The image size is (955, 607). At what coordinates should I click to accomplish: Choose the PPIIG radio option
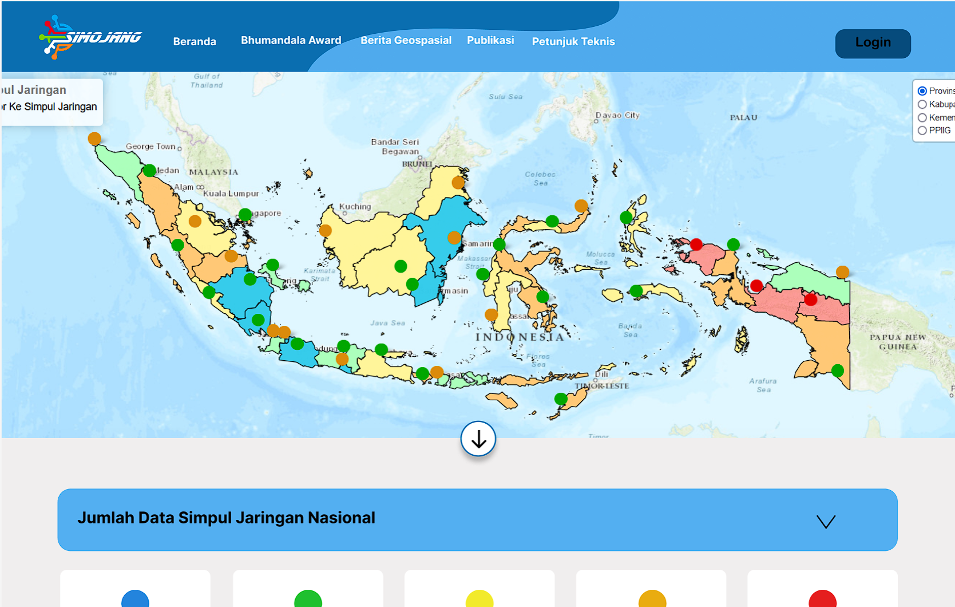click(x=922, y=130)
